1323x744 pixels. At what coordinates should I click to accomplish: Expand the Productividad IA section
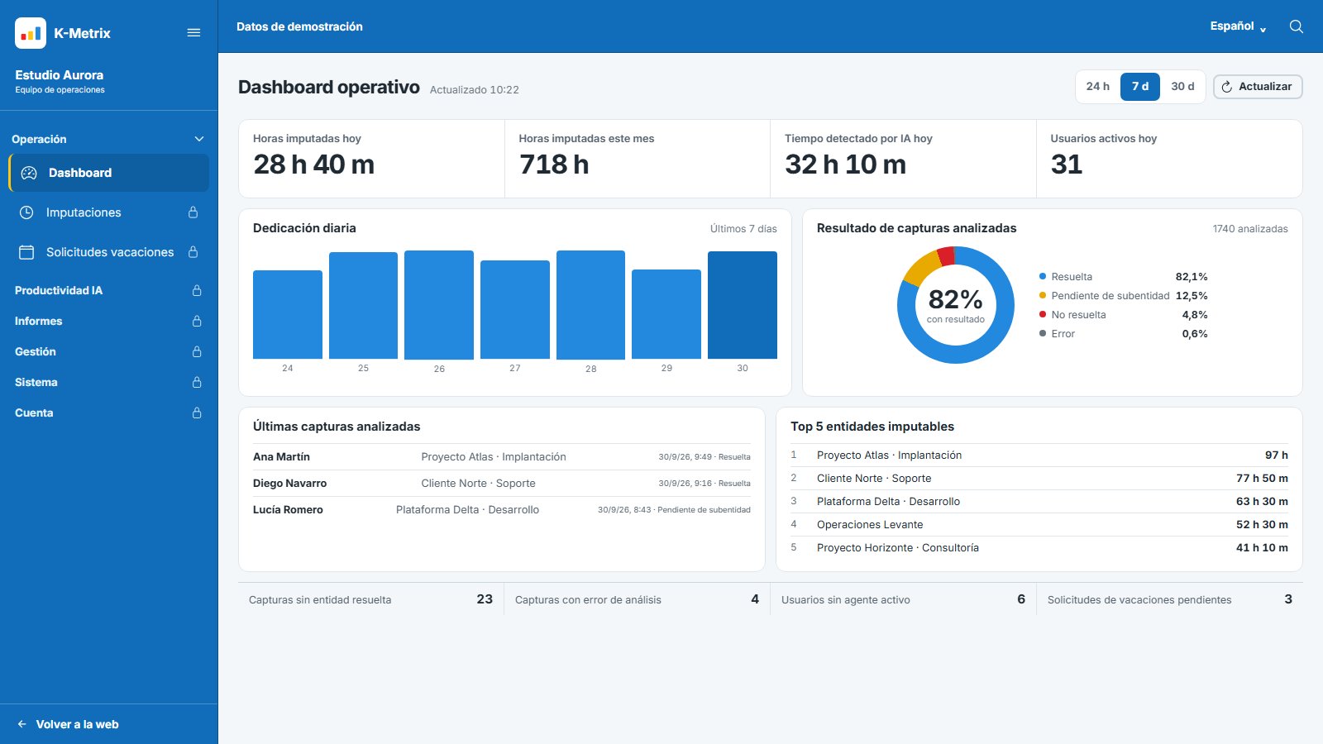point(108,290)
